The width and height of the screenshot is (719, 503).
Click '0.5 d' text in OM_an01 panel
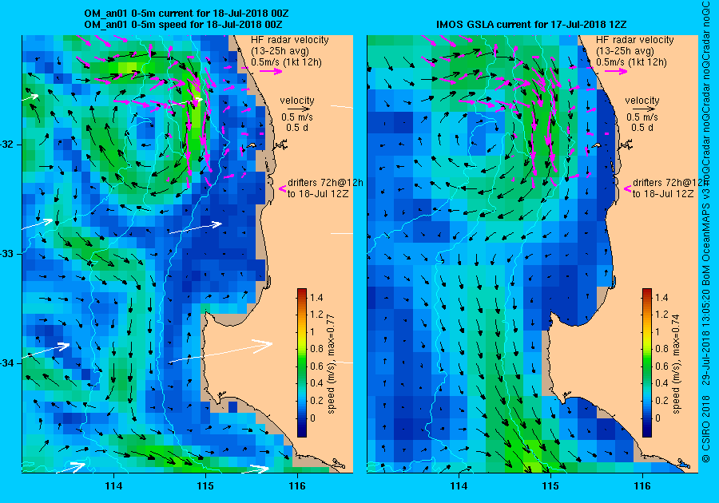pyautogui.click(x=297, y=128)
